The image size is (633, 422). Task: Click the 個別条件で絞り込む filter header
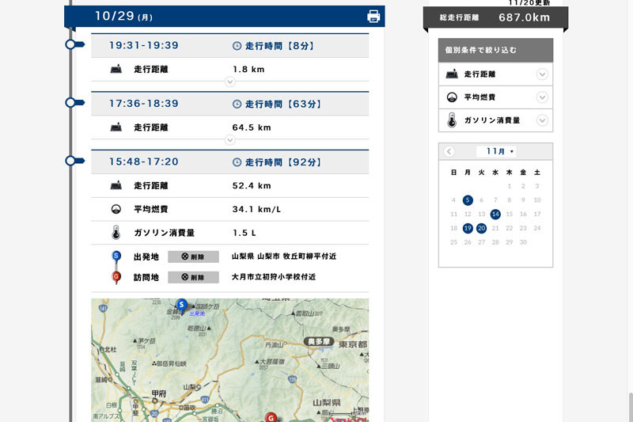click(x=496, y=50)
